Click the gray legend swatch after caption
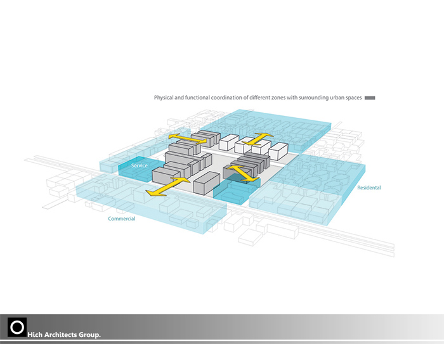Screen dimensions: 444x344 370,98
